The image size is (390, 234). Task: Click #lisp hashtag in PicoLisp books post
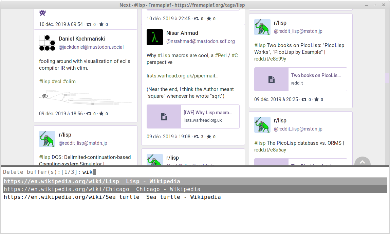[260, 45]
